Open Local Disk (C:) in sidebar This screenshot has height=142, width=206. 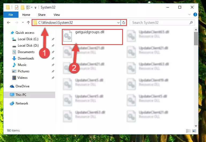[28, 39]
